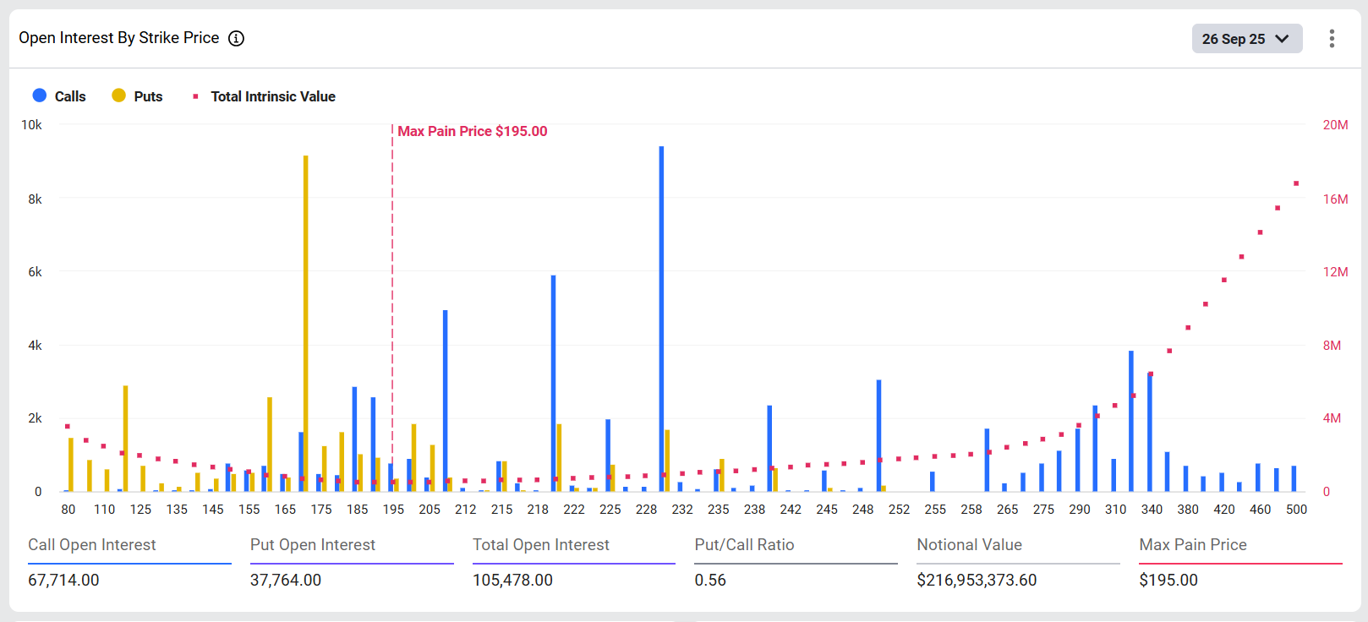Expand the 26 Sep 25 expiration dropdown
The image size is (1368, 622).
point(1246,39)
